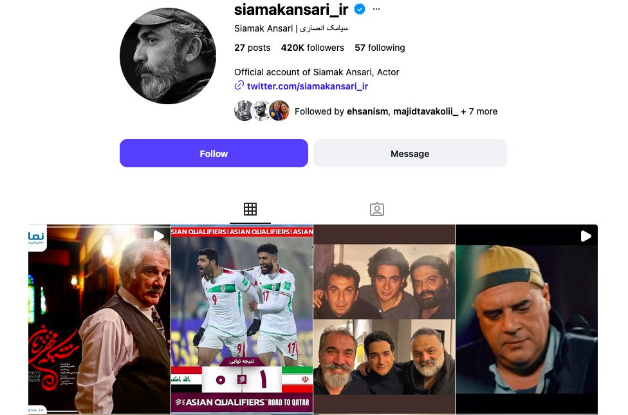This screenshot has height=415, width=628.
Task: Open the Asian Qualifiers football post
Action: pos(242,319)
